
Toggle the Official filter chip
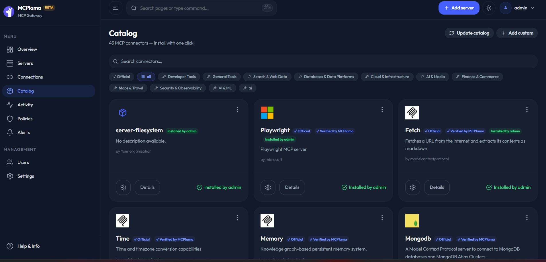click(122, 77)
